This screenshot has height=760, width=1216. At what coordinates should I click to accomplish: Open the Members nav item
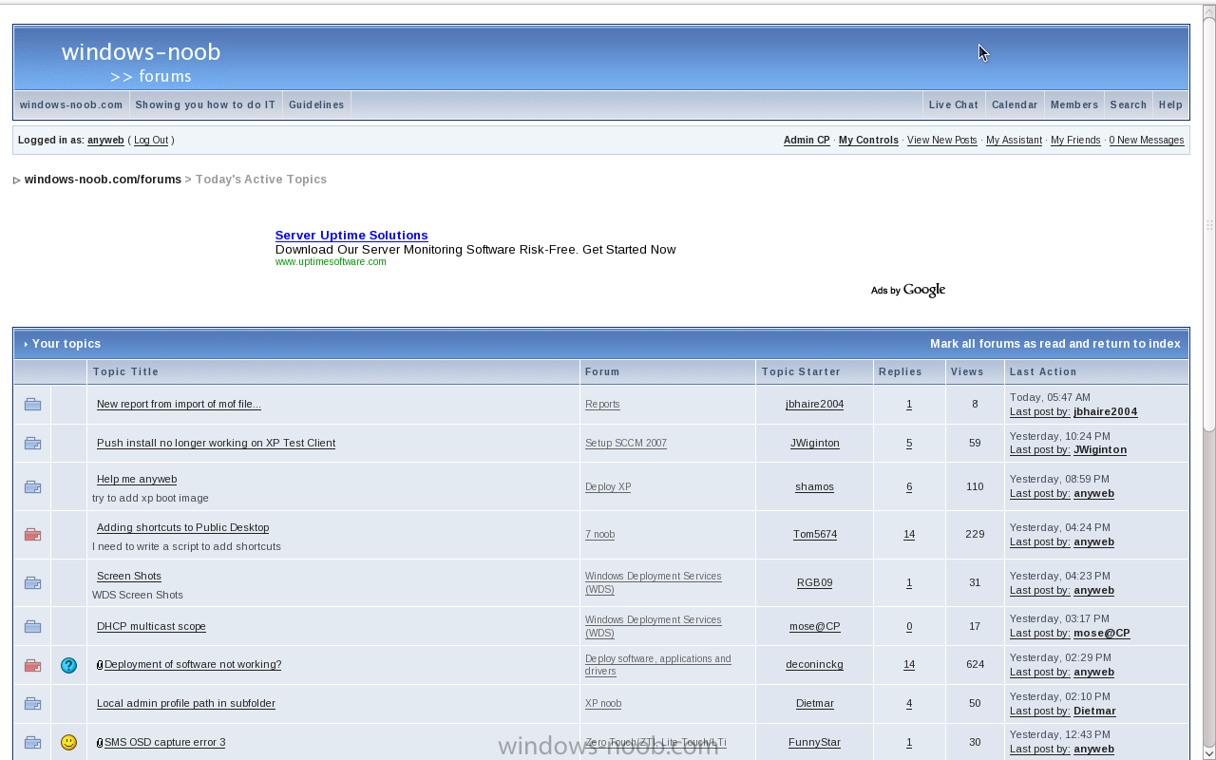[1074, 104]
